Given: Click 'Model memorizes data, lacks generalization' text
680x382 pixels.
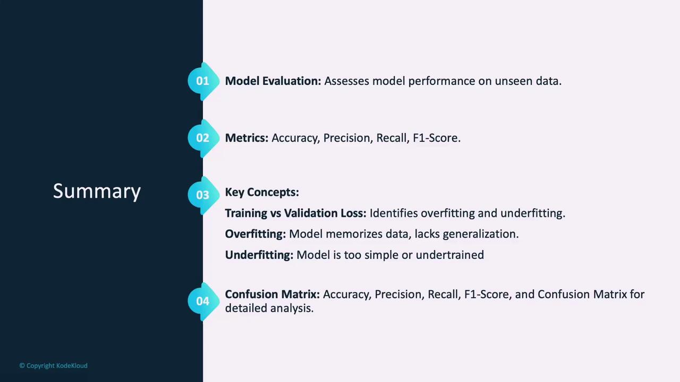Looking at the screenshot, I should click(x=404, y=234).
